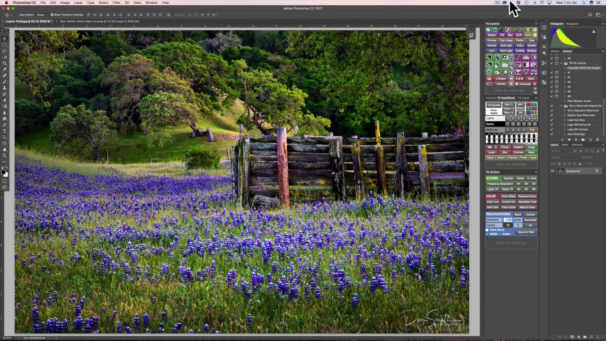Click the search icon in options bar

tap(590, 15)
